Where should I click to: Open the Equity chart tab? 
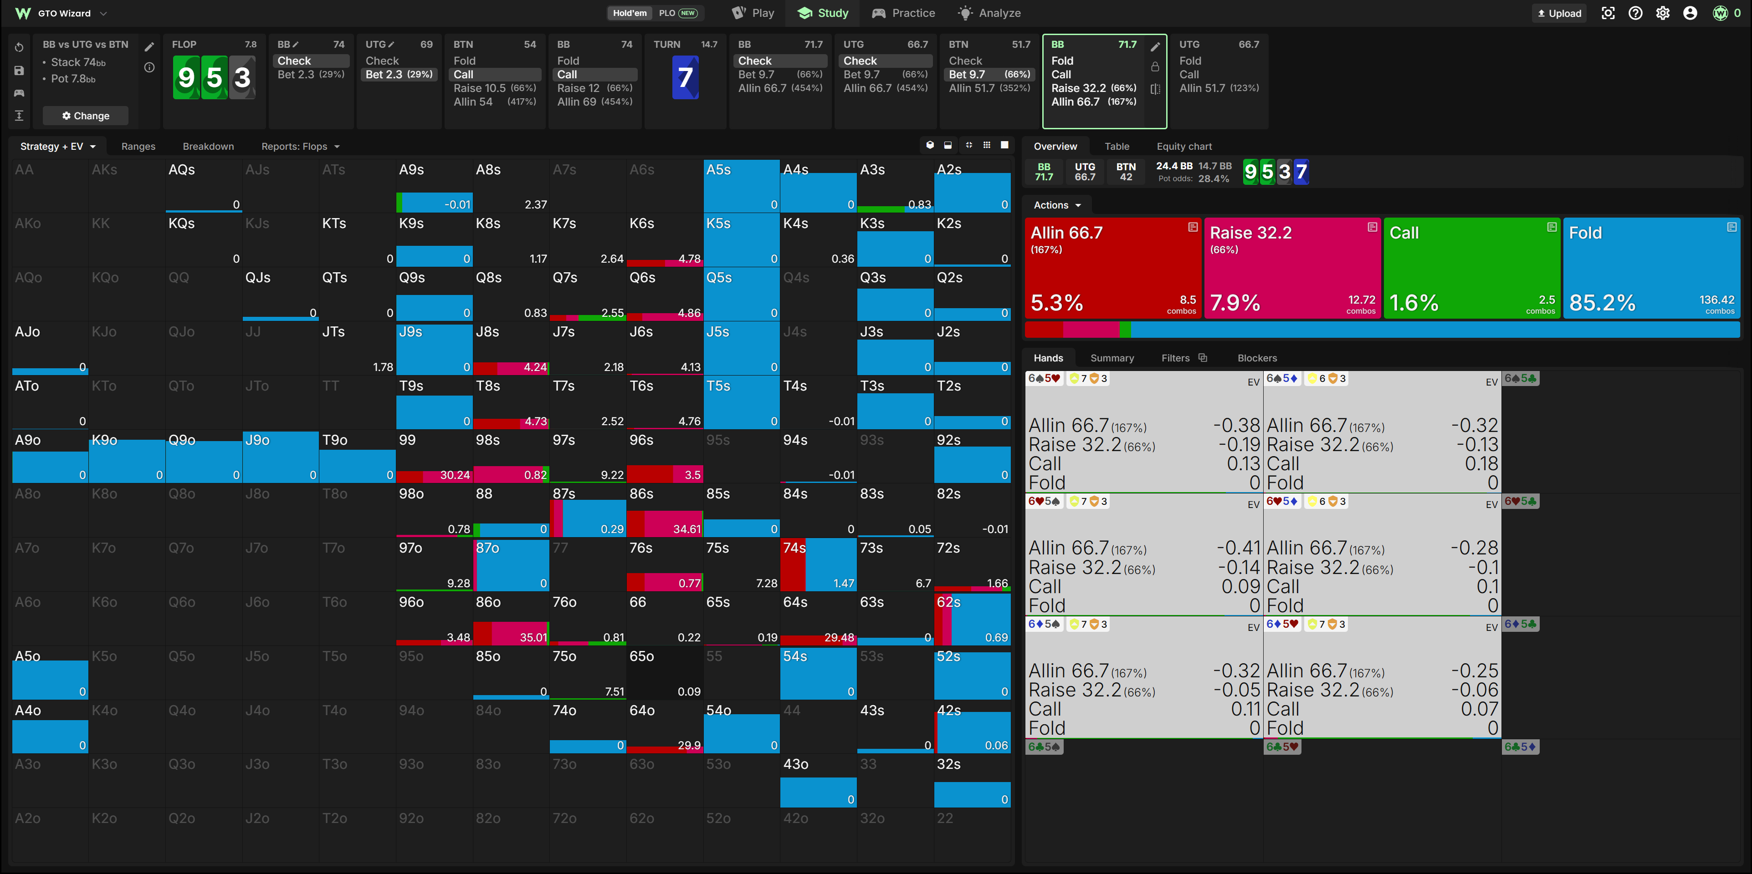click(1184, 146)
